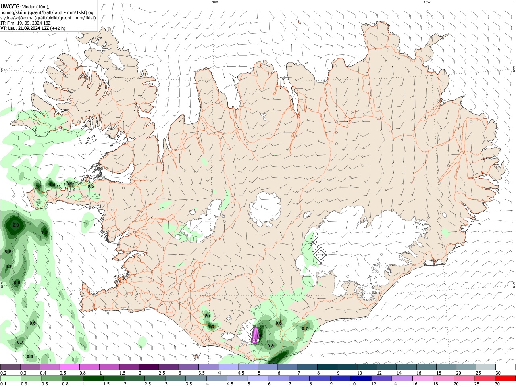Click the 'IT: Fim. 19. 09. 2024 18Z' line
This screenshot has height=387, width=516.
[25, 23]
